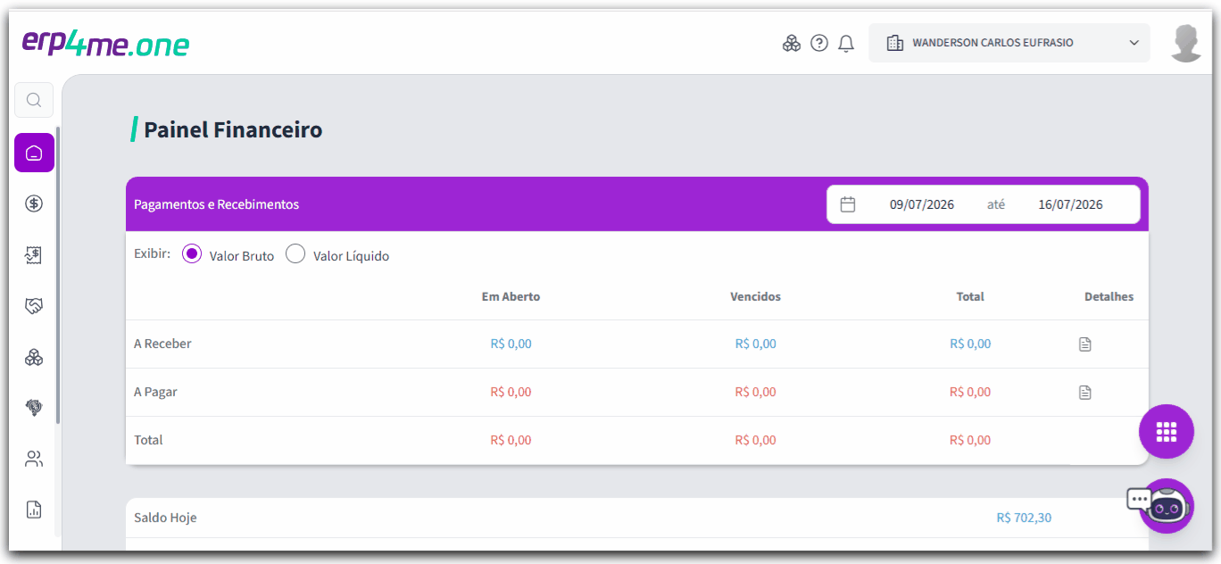Open the sidebar search icon
This screenshot has height=564, width=1221.
coord(34,100)
